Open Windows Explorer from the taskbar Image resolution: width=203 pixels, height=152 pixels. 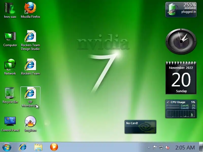coord(38,147)
